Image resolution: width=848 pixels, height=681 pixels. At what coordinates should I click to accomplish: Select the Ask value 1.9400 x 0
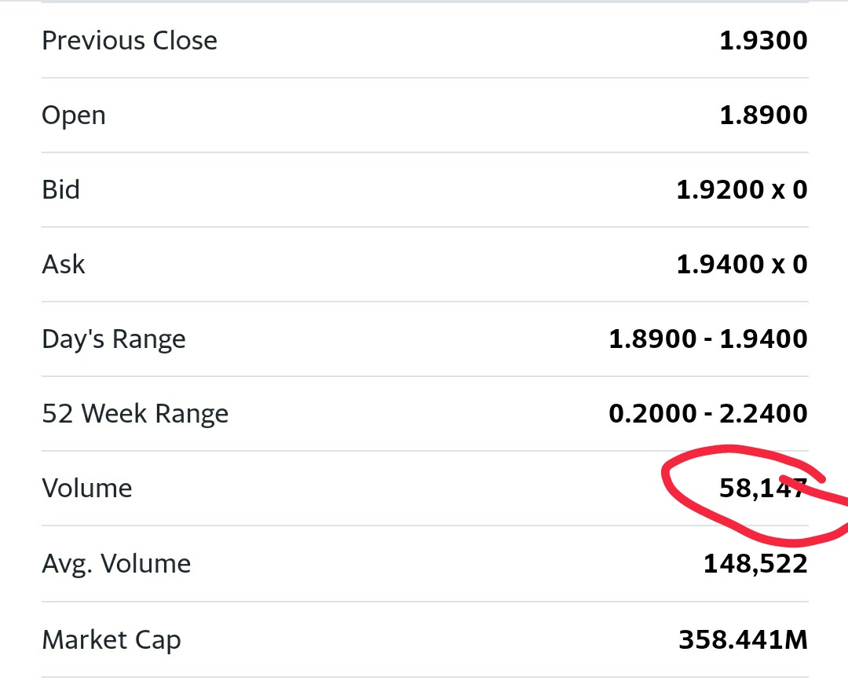click(x=742, y=265)
